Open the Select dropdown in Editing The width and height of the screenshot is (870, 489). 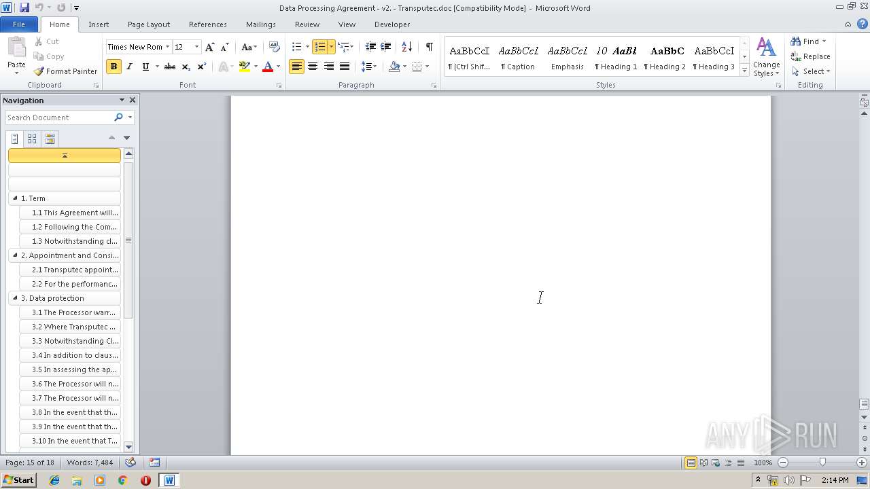pos(811,71)
